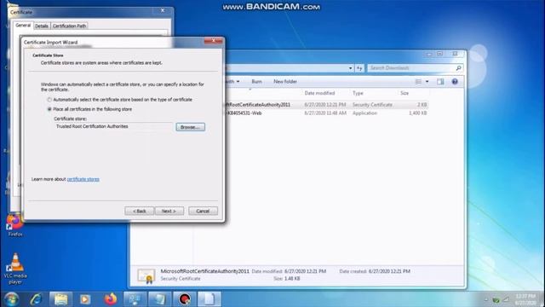The height and width of the screenshot is (307, 545).
Task: Sort by Date modified column
Action: [x=319, y=93]
